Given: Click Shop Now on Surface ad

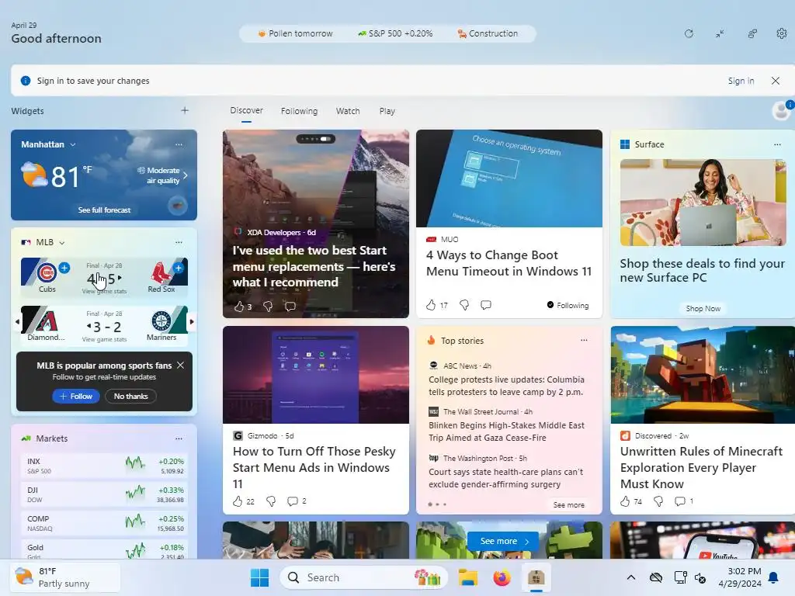Looking at the screenshot, I should [703, 308].
